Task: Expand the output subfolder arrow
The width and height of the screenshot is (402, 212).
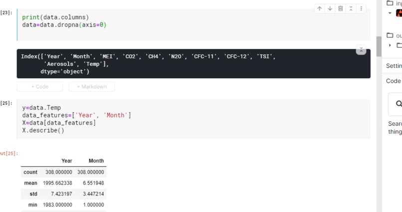Action: pos(390,45)
